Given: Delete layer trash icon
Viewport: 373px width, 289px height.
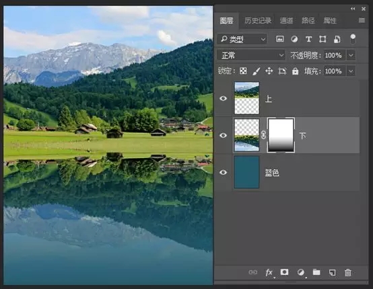Looking at the screenshot, I should coord(348,272).
